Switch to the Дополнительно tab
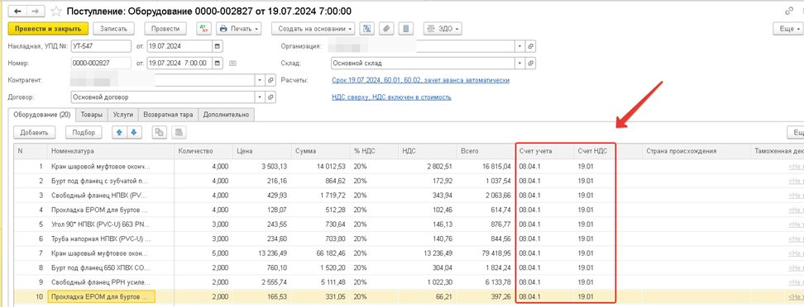 (x=226, y=115)
